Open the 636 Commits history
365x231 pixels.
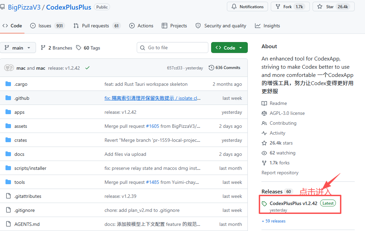tap(224, 68)
